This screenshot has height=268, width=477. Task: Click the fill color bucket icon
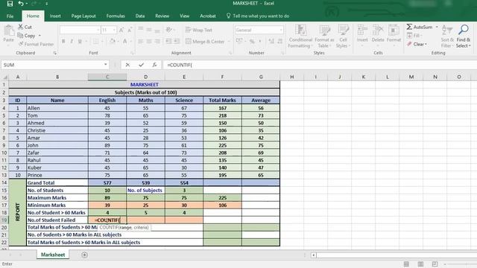pos(113,41)
